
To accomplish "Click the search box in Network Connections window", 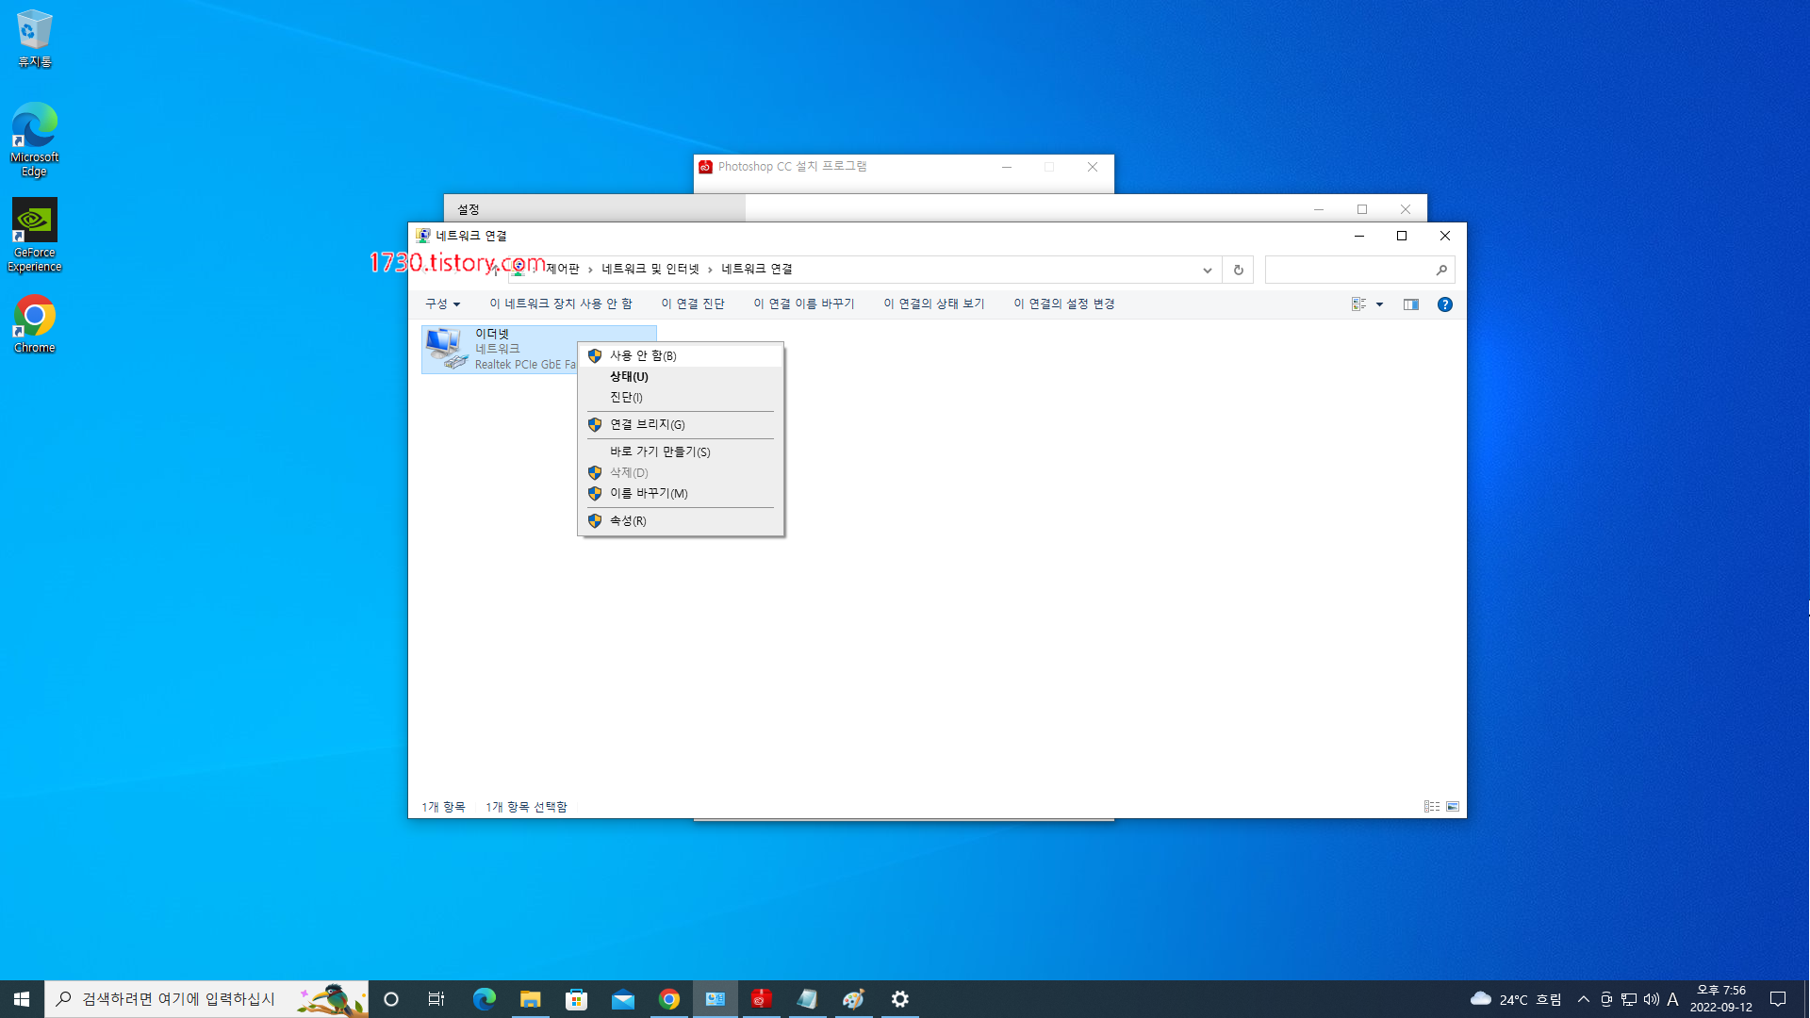I will (1348, 270).
